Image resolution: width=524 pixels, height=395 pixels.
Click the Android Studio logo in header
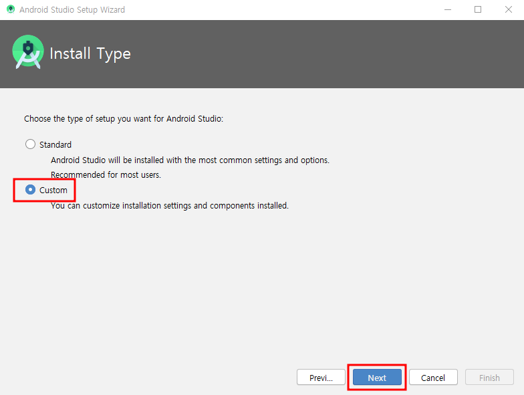(28, 52)
